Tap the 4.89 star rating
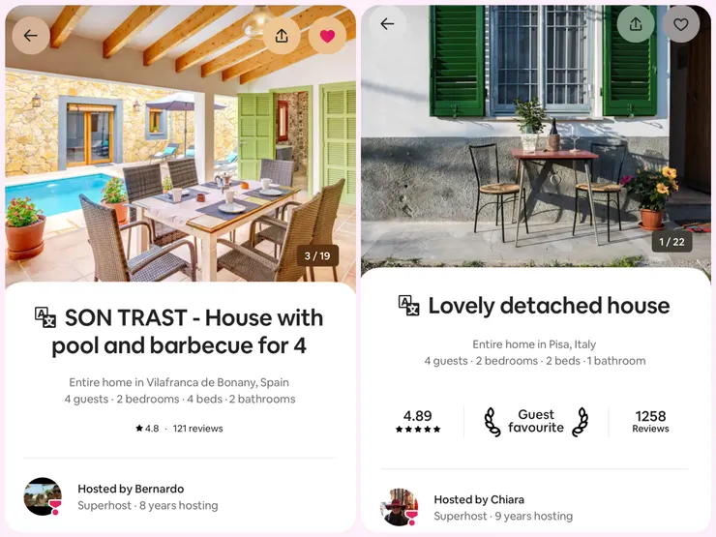Screen dimensions: 716x537 418,422
